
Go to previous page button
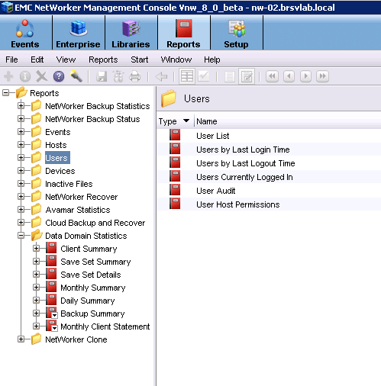[x=289, y=76]
